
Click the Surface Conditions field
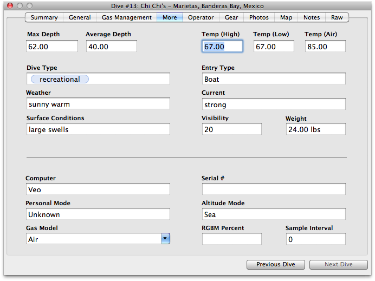pos(98,129)
